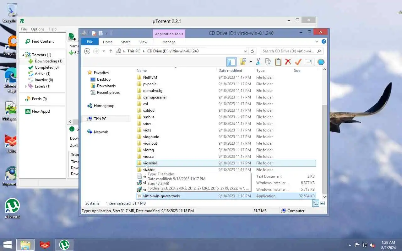Open the address bar history dropdown

(245, 51)
